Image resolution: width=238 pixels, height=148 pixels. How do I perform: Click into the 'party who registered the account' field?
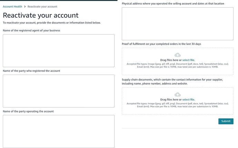[59, 91]
